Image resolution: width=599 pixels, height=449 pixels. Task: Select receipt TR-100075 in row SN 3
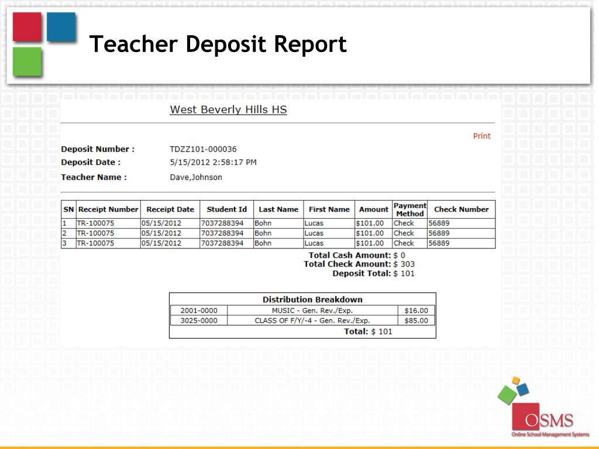(95, 243)
